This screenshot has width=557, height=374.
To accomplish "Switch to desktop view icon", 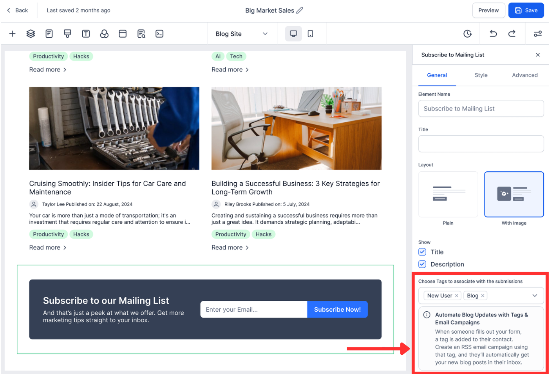I will click(x=293, y=34).
